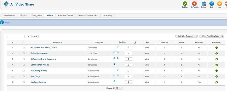Tick the select-all checkbox in header
The height and width of the screenshot is (91, 227).
click(x=23, y=42)
